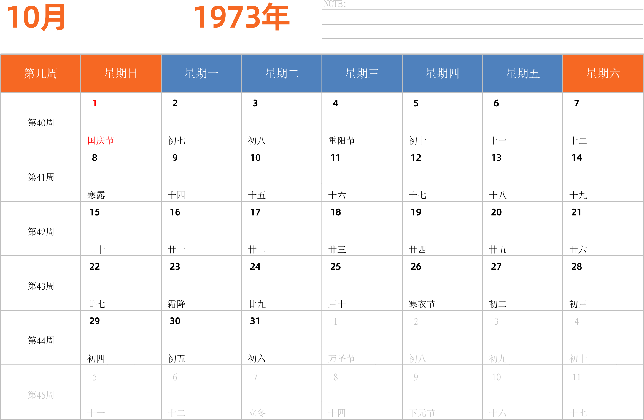The height and width of the screenshot is (420, 644).
Task: Select the 星期日 column header
Action: [x=121, y=73]
